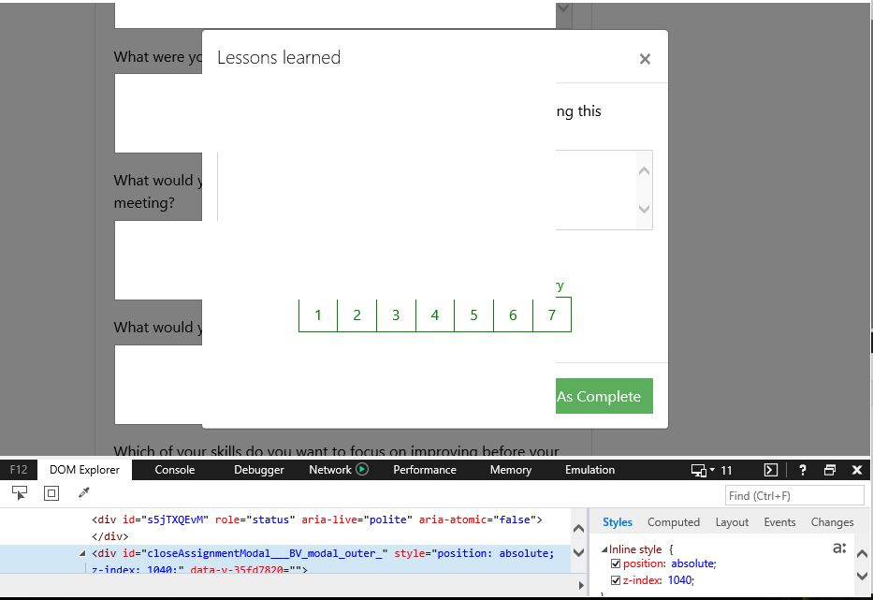
Task: Enable the green Network recording indicator
Action: (363, 469)
